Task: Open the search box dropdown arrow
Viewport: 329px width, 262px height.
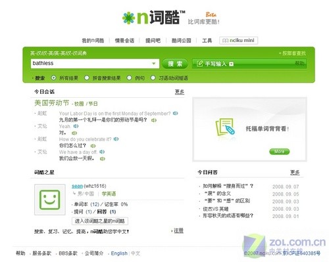Action: point(154,64)
